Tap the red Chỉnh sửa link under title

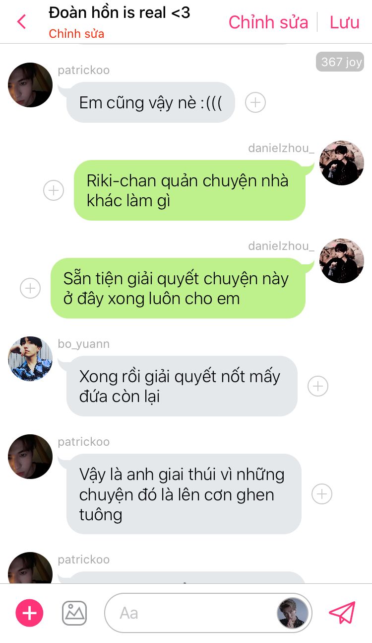click(x=76, y=34)
